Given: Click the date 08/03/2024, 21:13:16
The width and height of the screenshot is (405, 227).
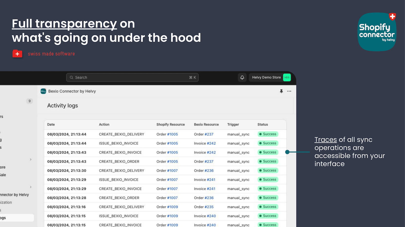Looking at the screenshot, I should (x=66, y=207).
